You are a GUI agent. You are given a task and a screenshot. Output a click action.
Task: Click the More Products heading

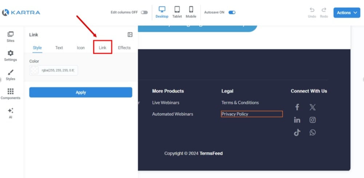pos(168,91)
